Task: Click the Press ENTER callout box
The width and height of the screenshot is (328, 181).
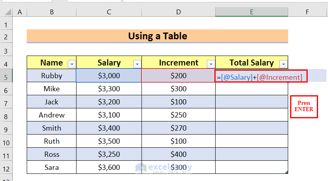Action: click(x=304, y=106)
